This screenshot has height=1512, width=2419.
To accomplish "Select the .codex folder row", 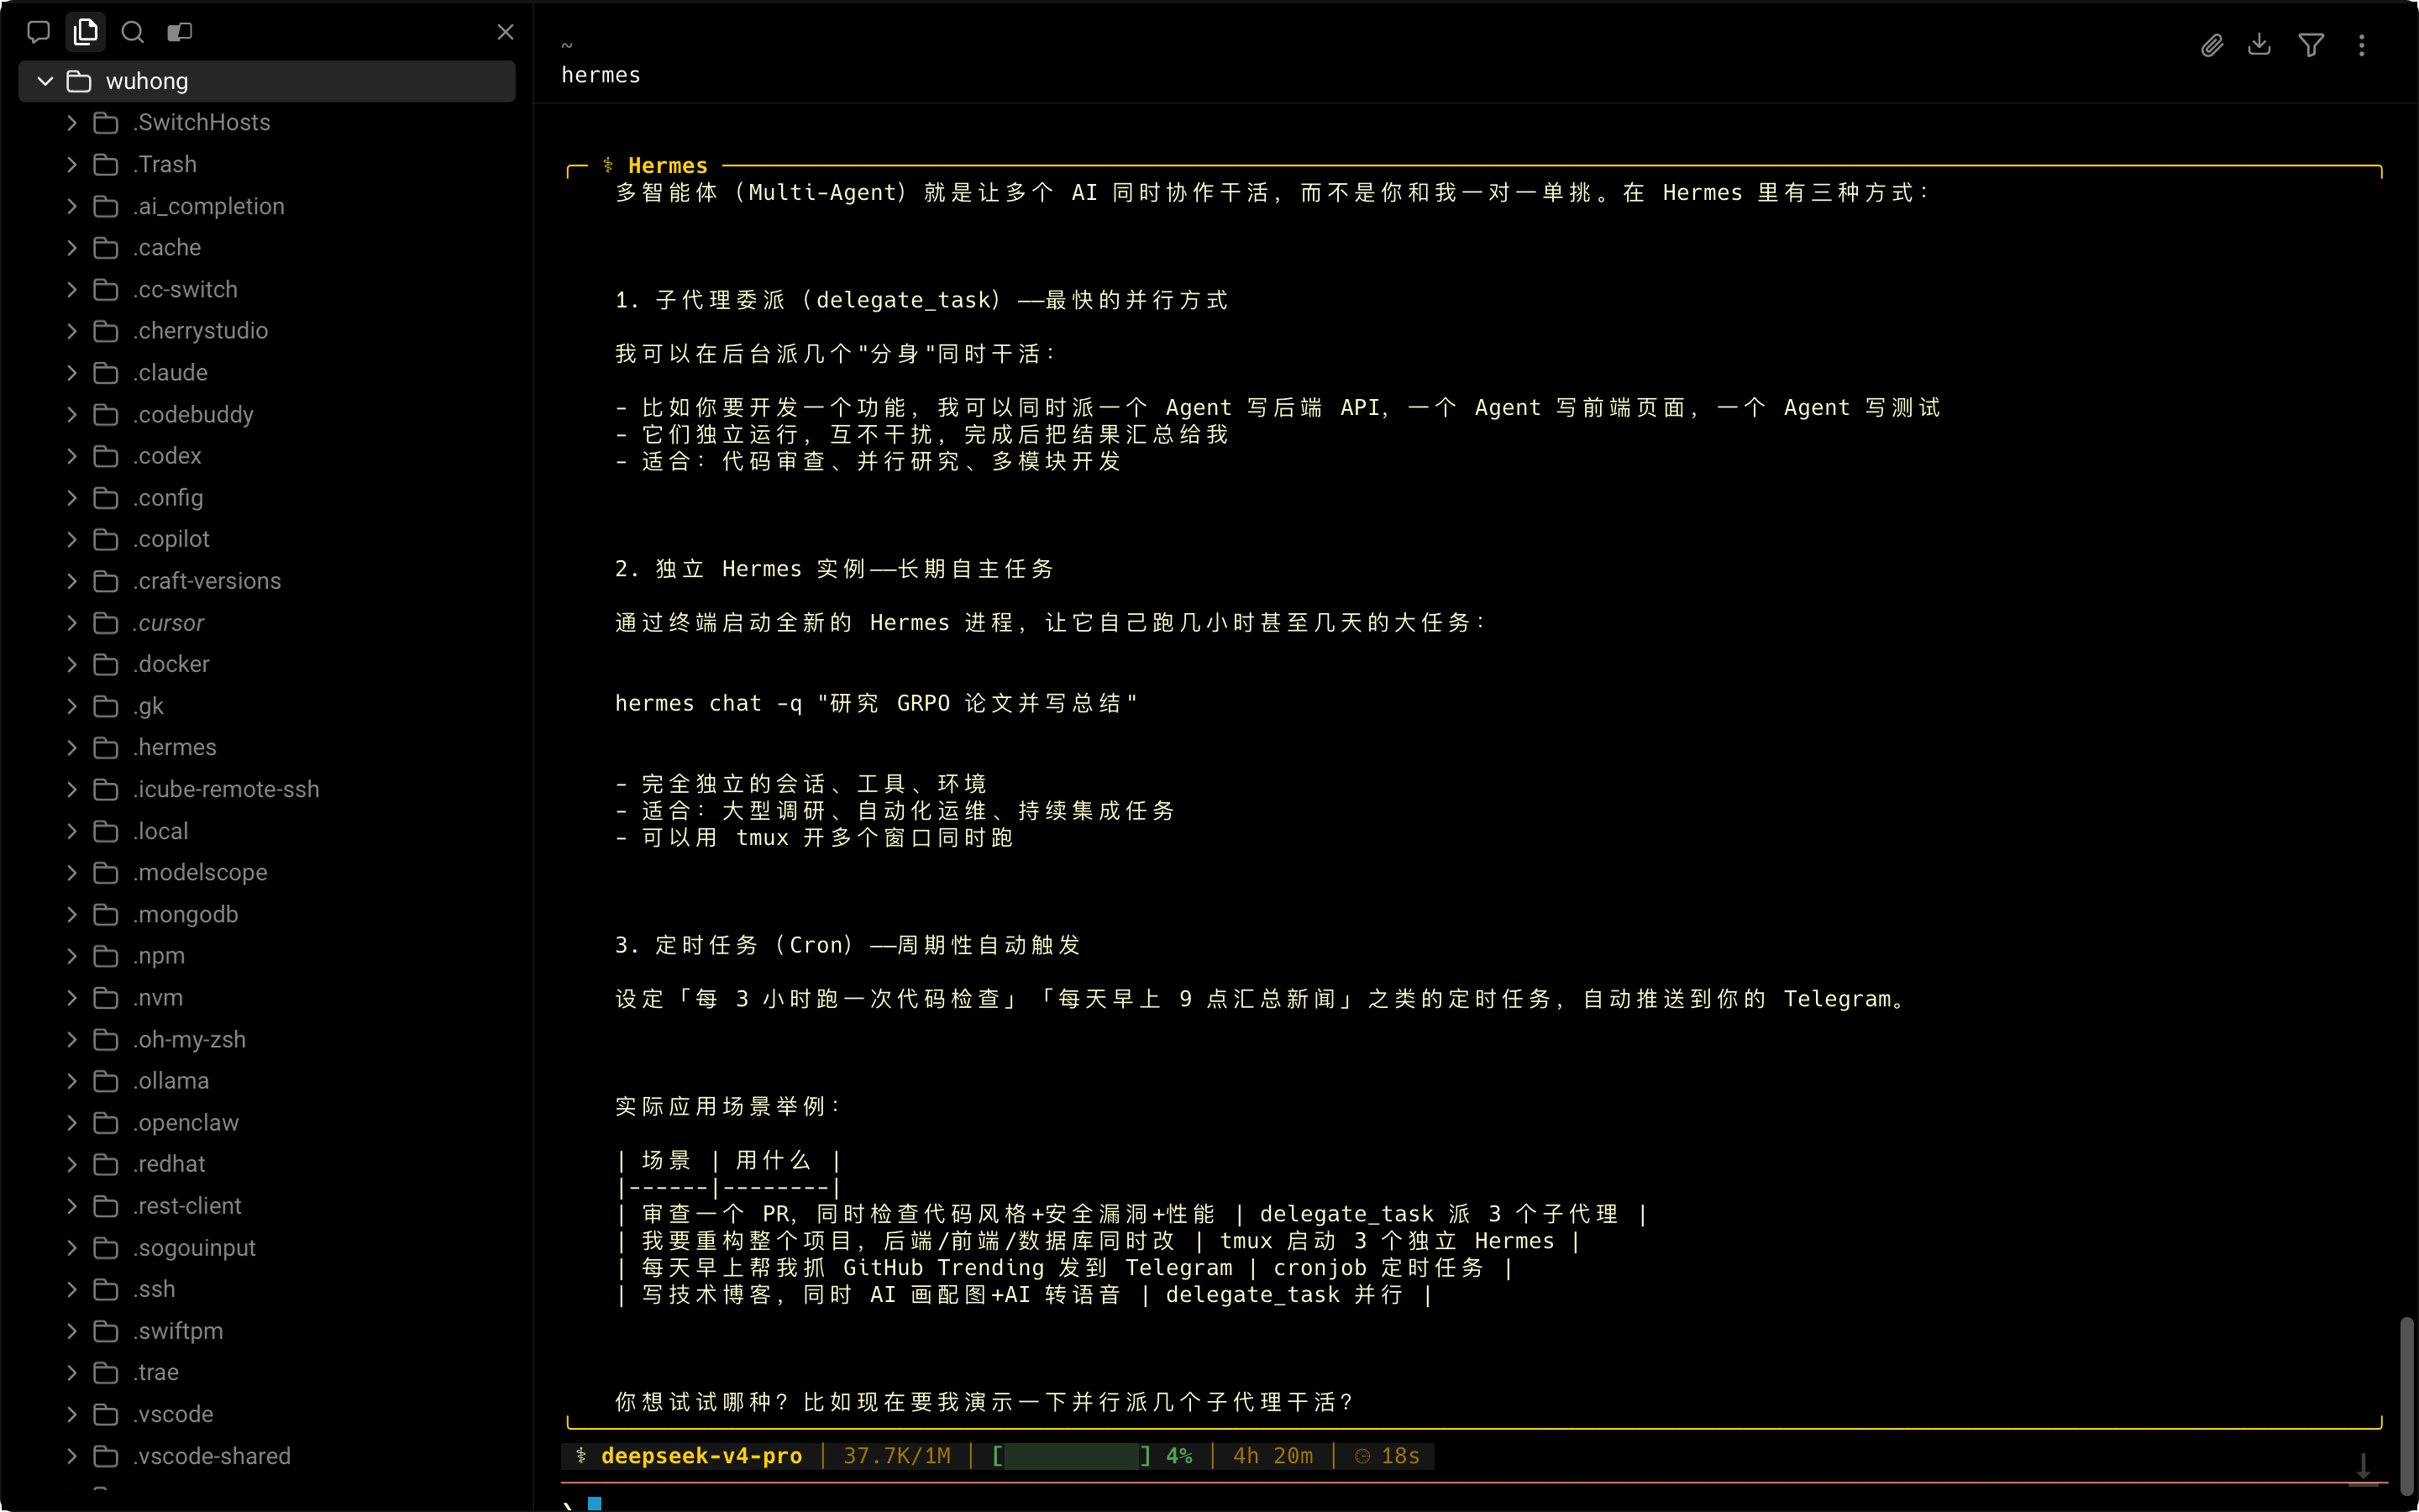I will pos(267,456).
